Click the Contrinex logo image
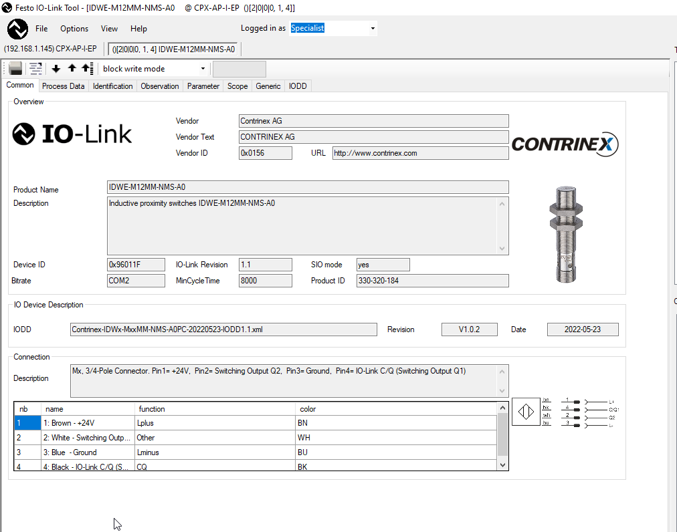 point(565,144)
